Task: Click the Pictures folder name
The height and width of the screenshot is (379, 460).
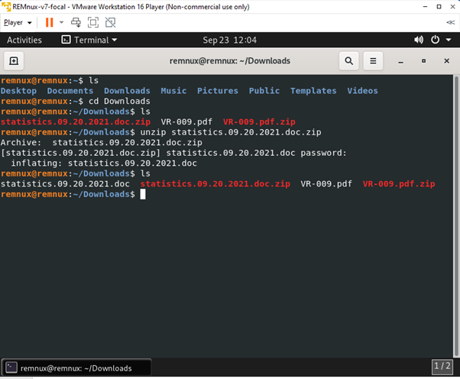Action: 218,91
